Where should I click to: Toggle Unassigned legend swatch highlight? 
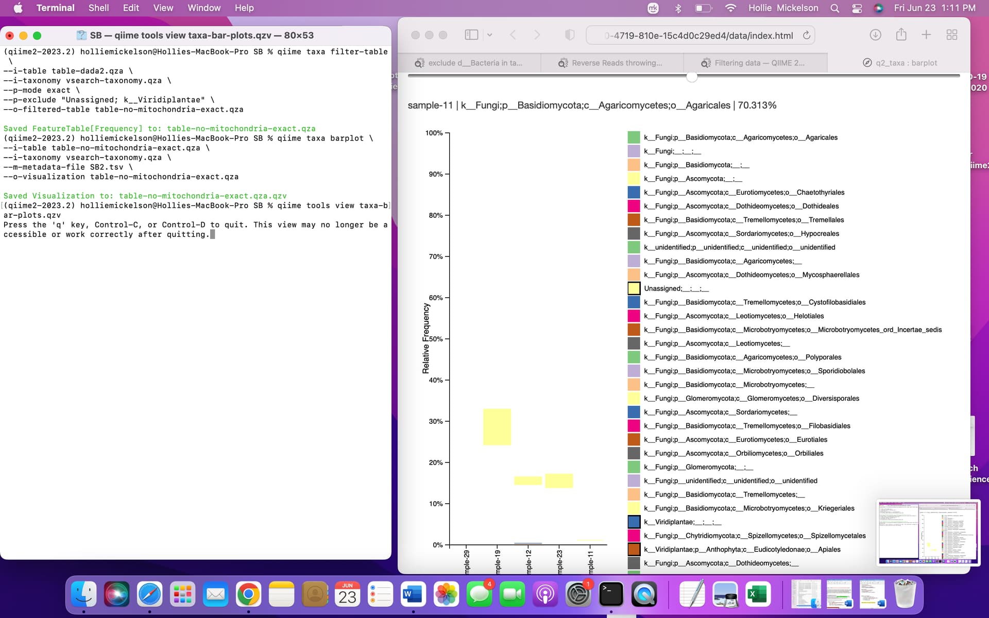click(x=634, y=288)
